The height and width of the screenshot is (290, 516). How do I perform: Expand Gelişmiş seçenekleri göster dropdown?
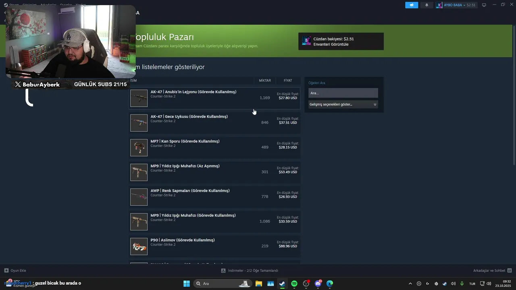[x=343, y=104]
